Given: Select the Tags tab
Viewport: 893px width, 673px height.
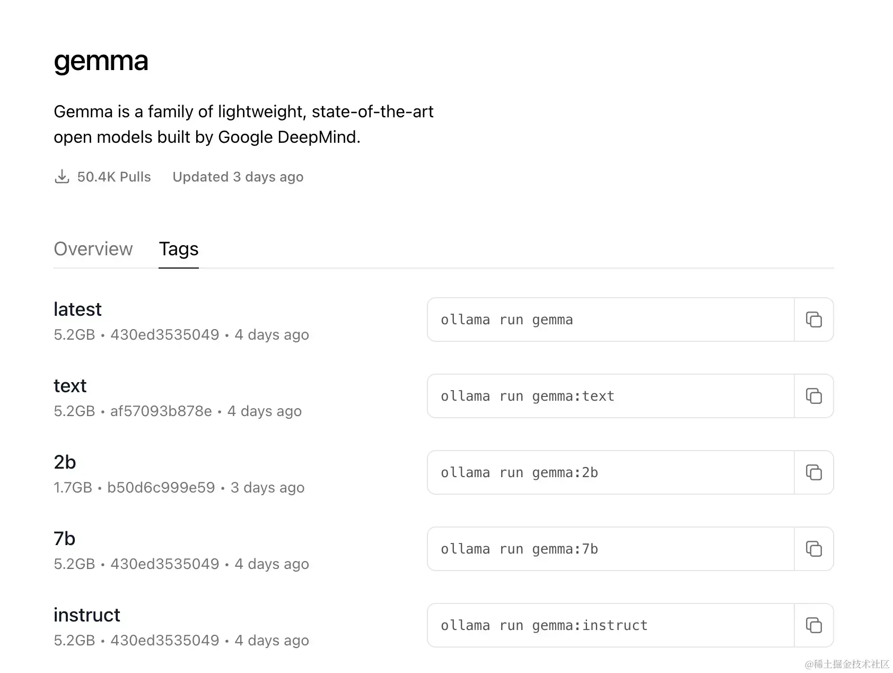Looking at the screenshot, I should 179,249.
